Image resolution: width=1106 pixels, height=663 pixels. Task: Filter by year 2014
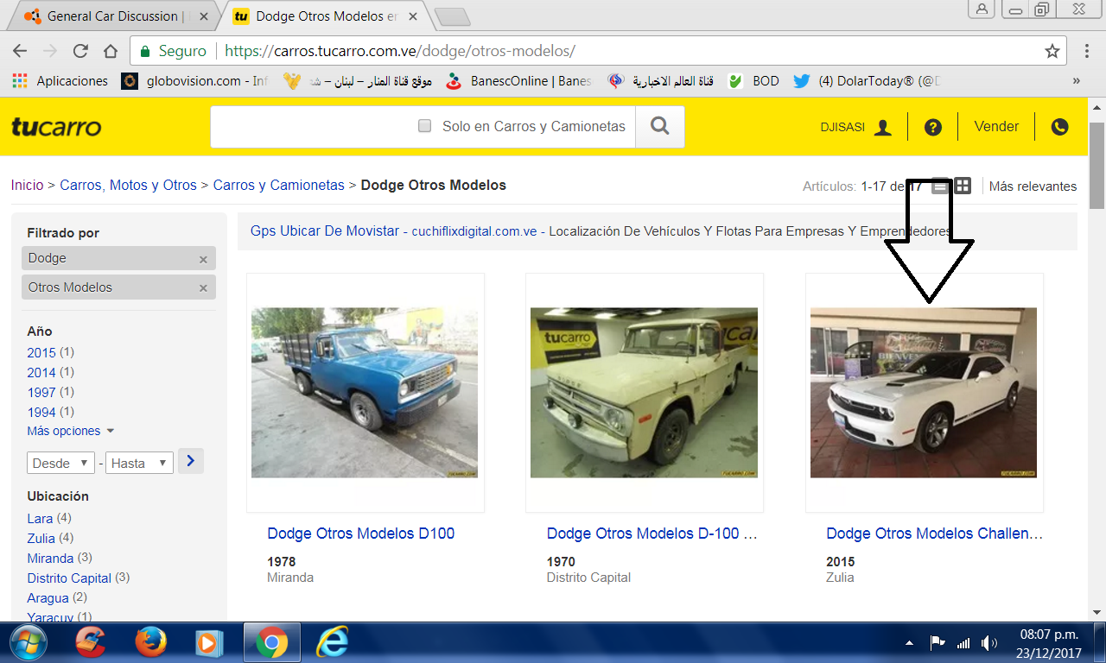pos(41,372)
